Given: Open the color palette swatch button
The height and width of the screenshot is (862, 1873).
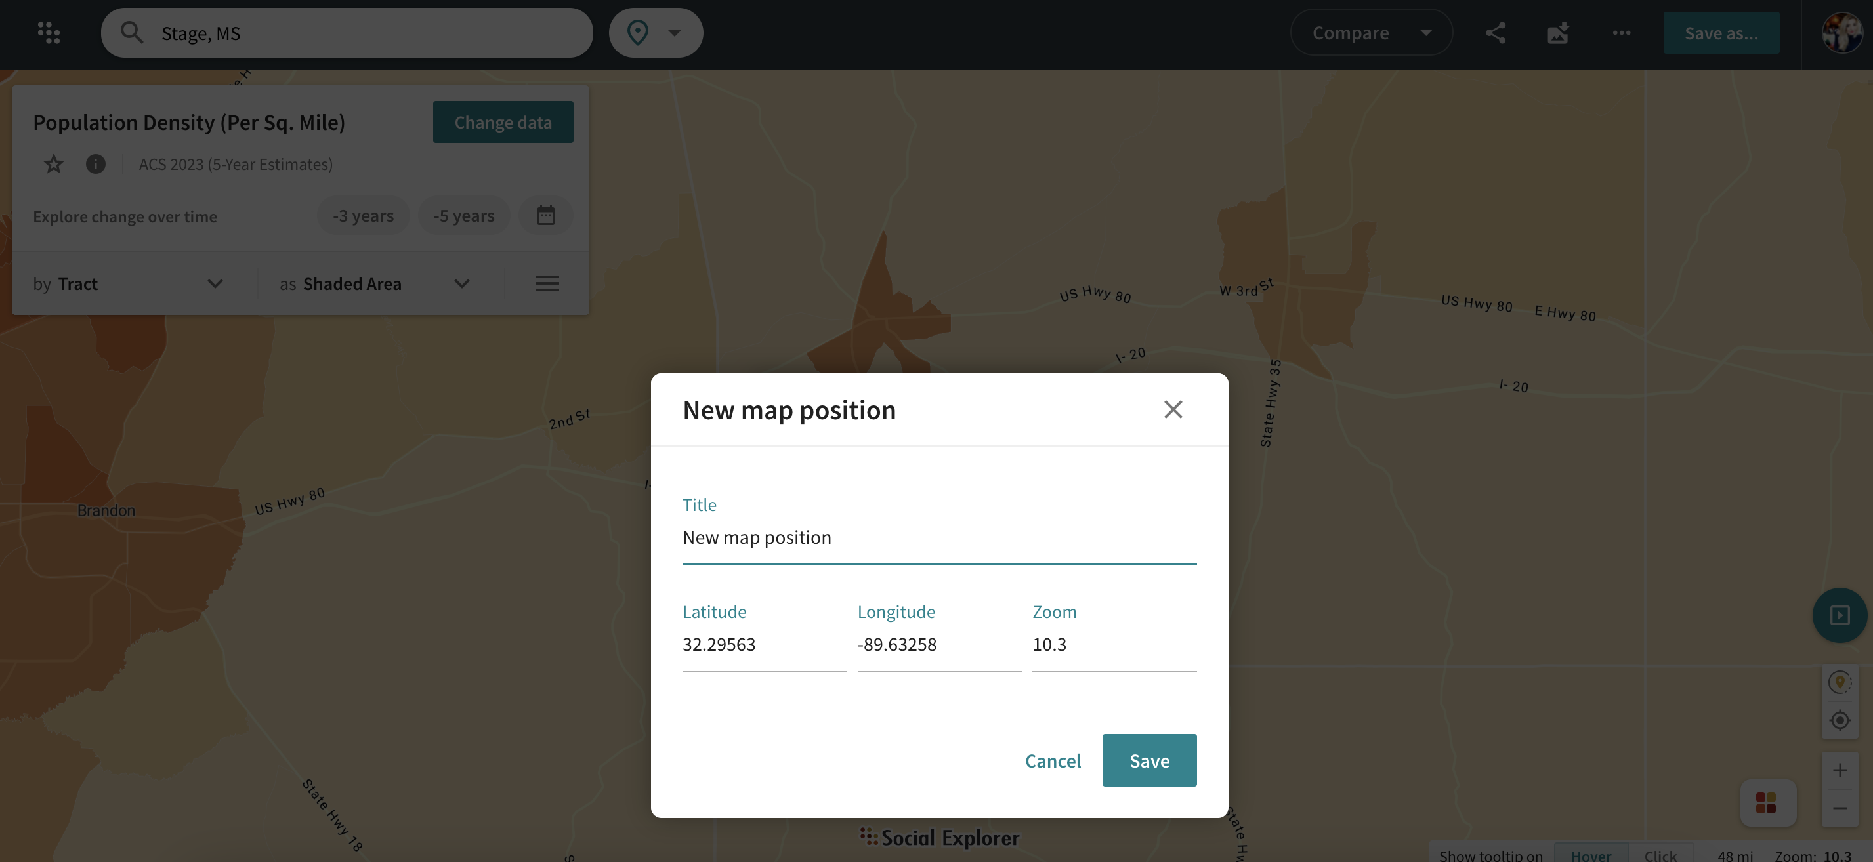Looking at the screenshot, I should (x=1766, y=803).
